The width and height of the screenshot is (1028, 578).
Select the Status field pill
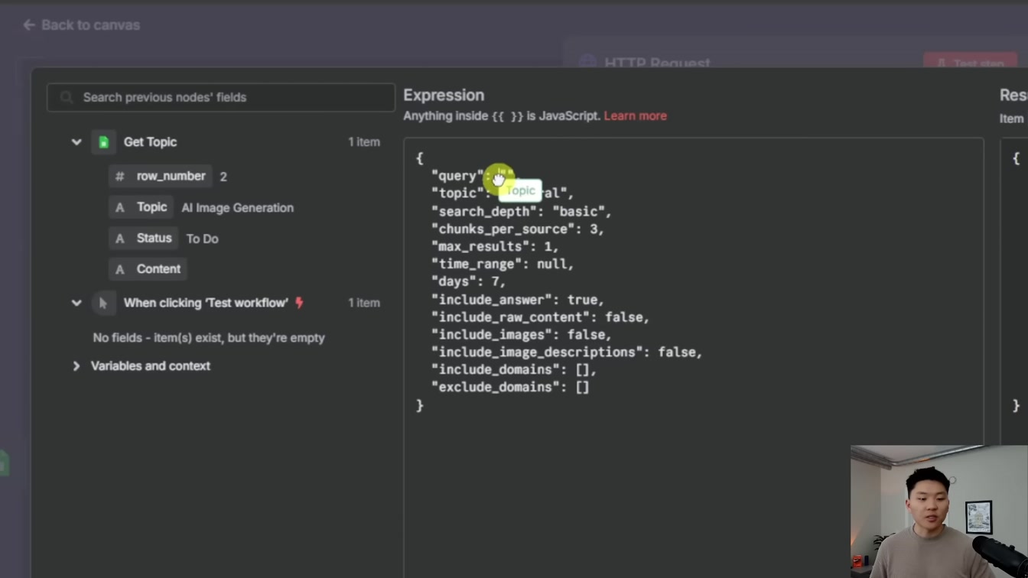(x=143, y=239)
